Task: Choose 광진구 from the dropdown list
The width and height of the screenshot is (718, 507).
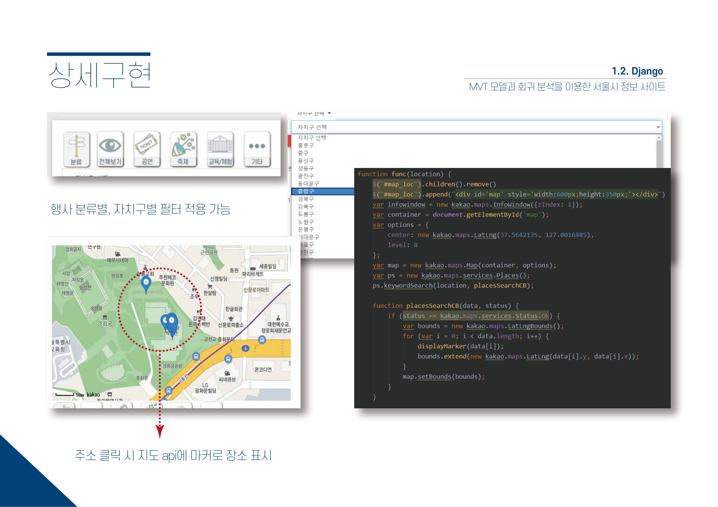Action: click(305, 176)
